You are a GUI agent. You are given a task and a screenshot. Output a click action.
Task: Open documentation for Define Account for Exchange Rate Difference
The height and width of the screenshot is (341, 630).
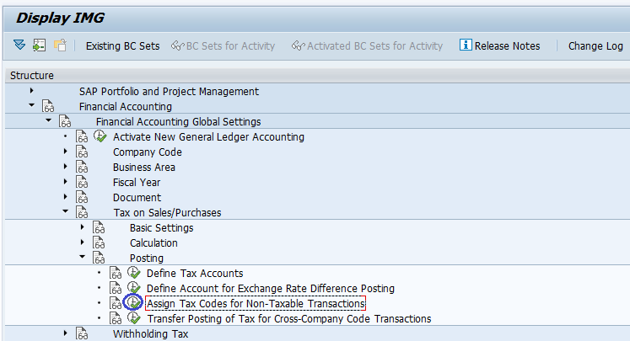[x=116, y=289]
